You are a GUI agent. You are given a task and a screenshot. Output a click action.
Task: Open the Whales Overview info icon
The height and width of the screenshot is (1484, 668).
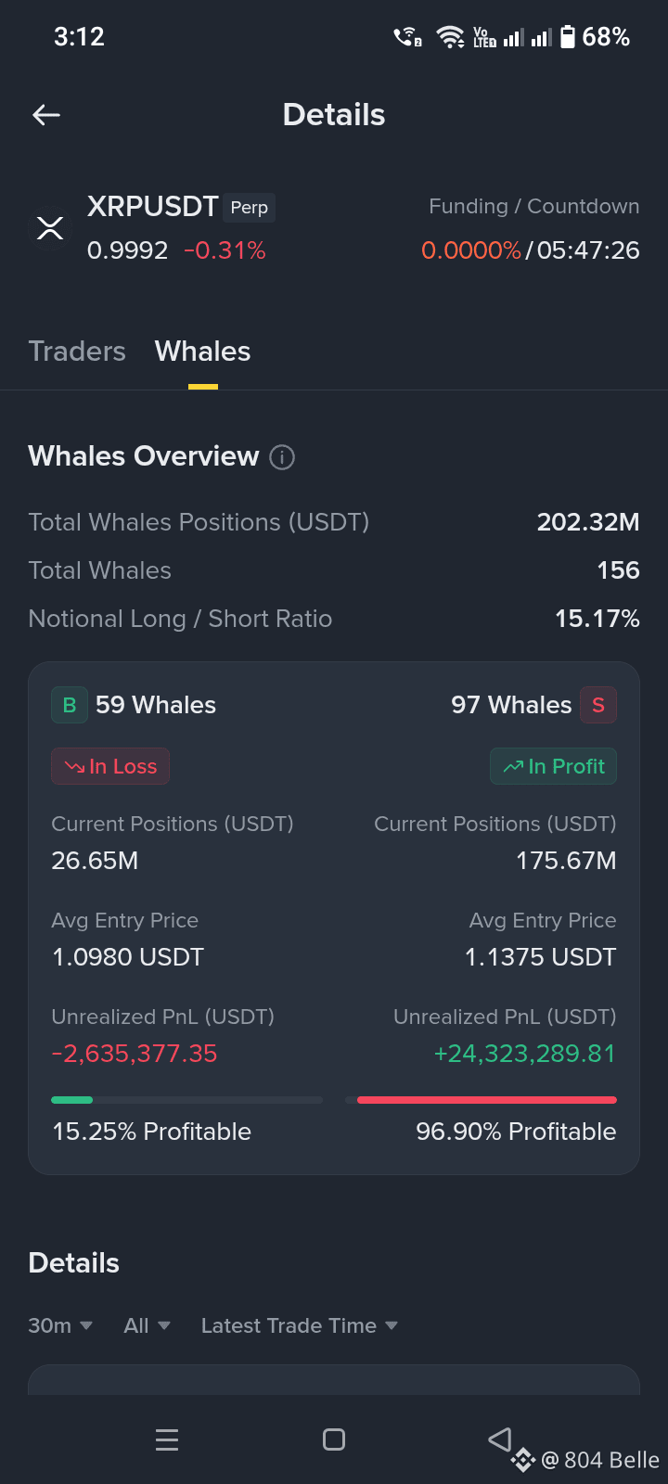point(282,457)
